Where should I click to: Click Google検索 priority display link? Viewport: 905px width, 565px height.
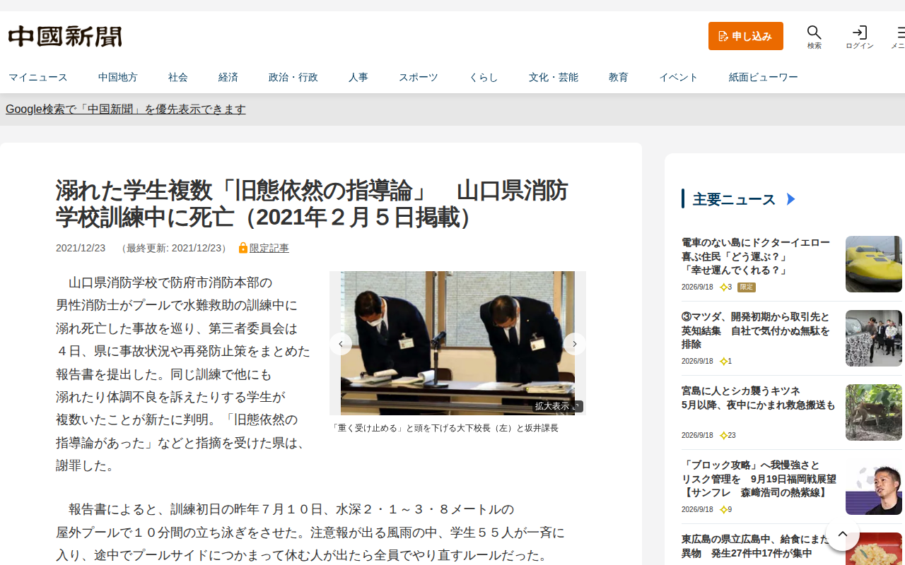[126, 109]
